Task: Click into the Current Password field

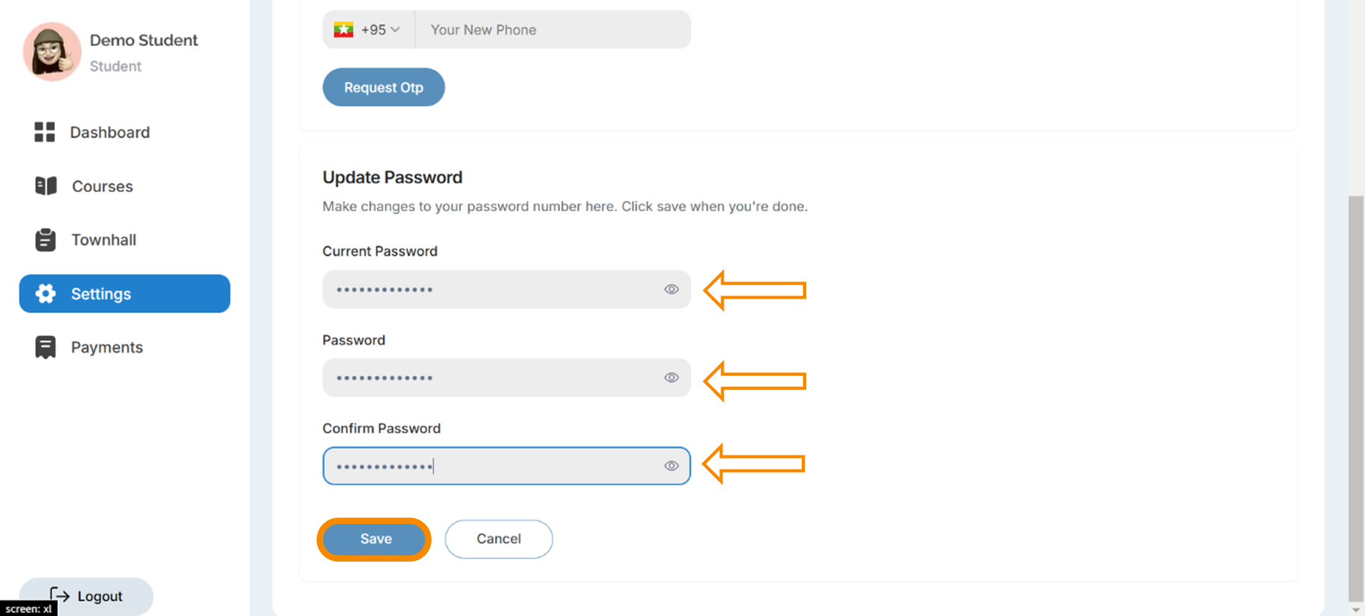Action: 506,290
